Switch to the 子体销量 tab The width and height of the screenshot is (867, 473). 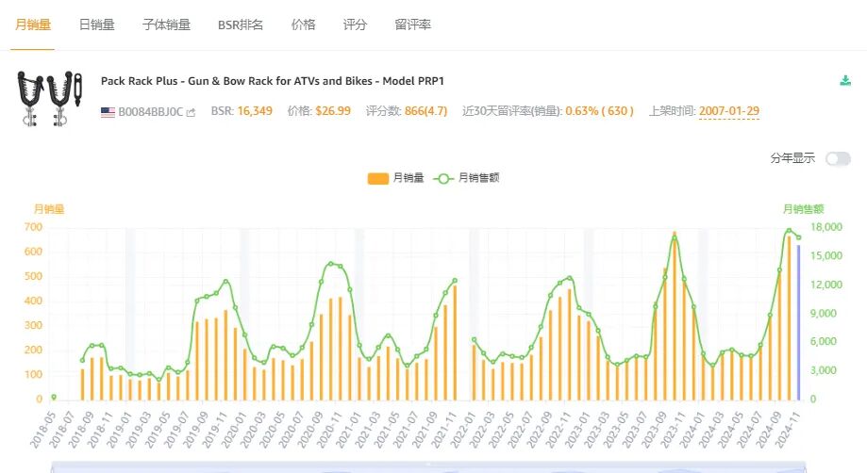point(166,24)
